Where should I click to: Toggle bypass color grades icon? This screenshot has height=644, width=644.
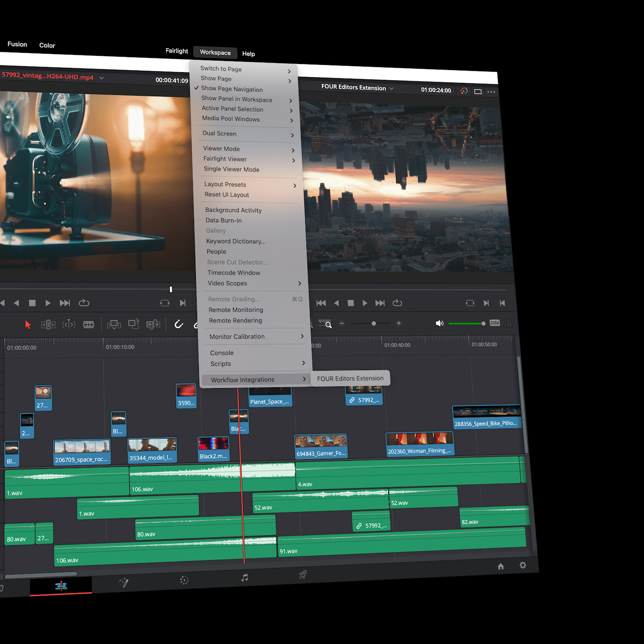(464, 91)
